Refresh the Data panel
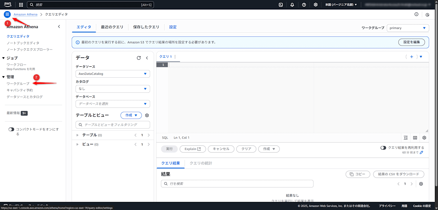This screenshot has height=210, width=438. pyautogui.click(x=139, y=58)
